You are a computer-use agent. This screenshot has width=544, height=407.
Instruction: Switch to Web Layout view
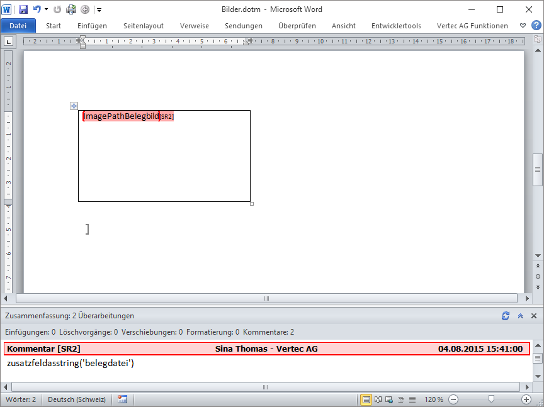pos(389,399)
